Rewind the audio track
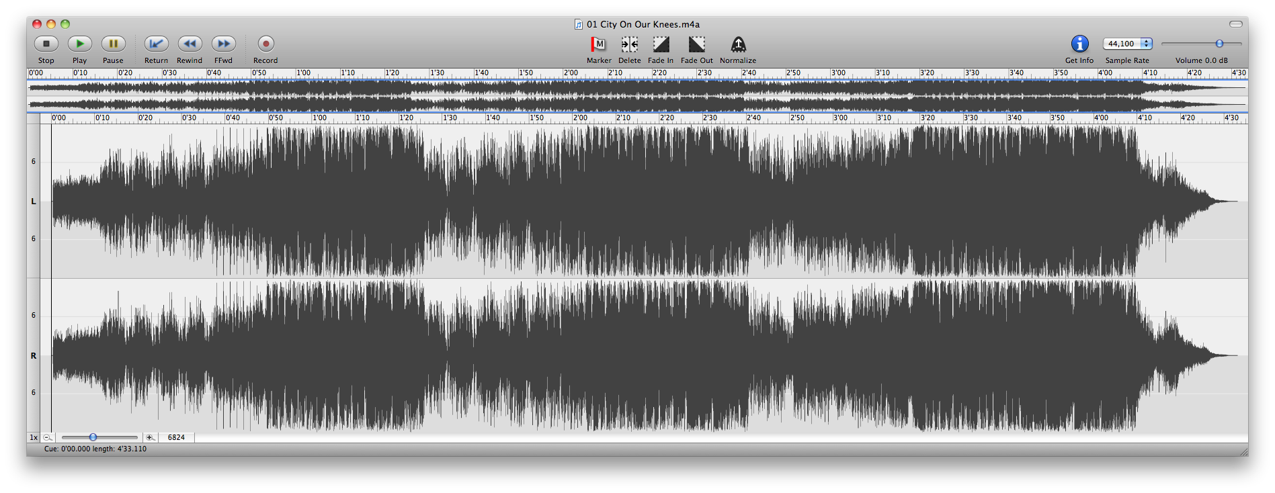 (190, 44)
